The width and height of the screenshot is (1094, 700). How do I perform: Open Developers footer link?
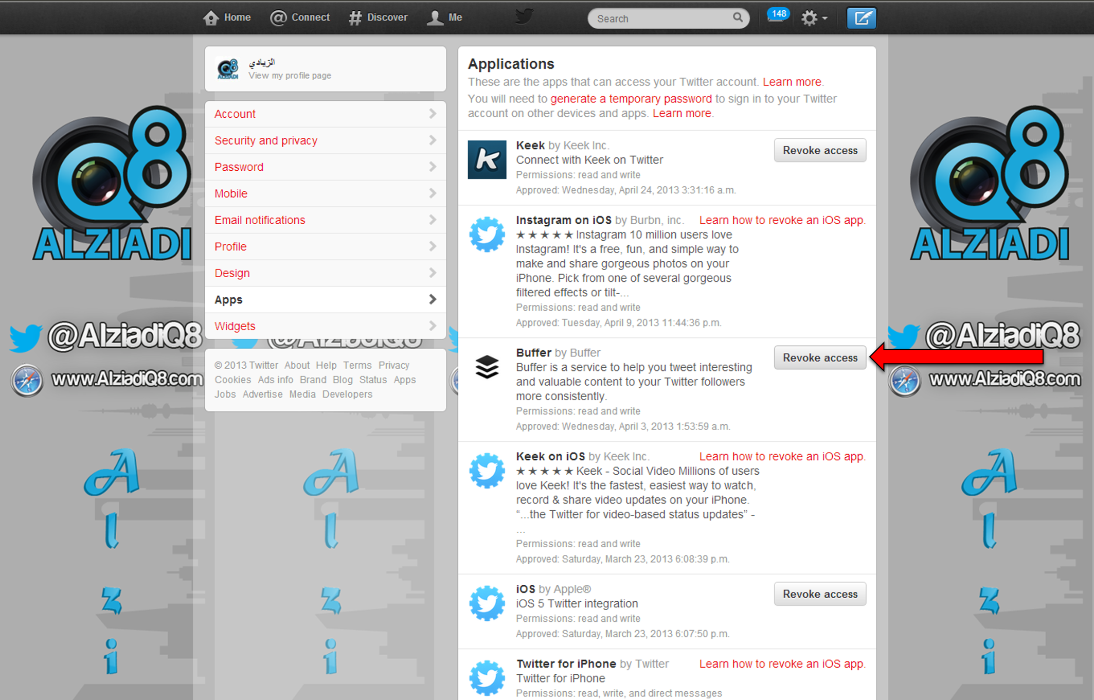[x=347, y=394]
